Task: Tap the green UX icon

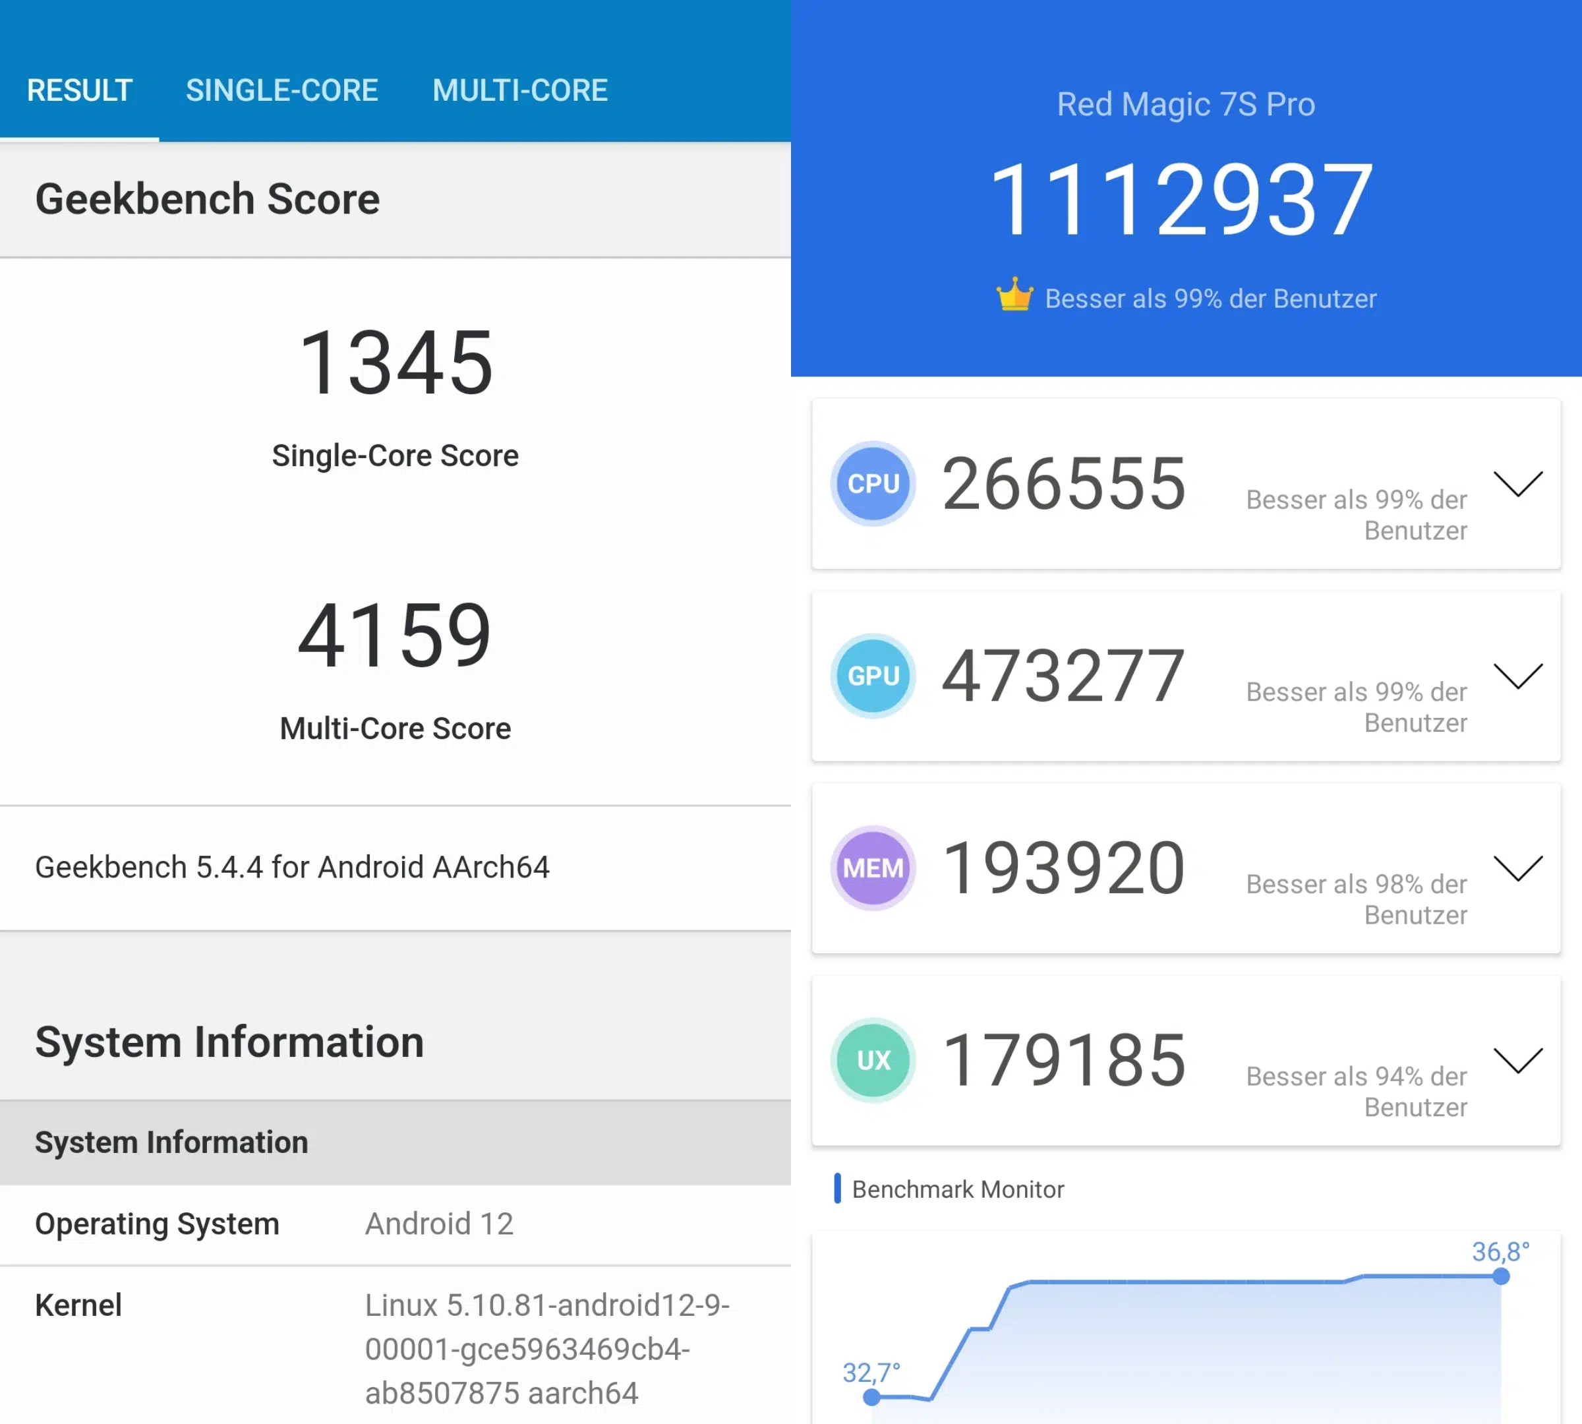Action: (x=873, y=1060)
